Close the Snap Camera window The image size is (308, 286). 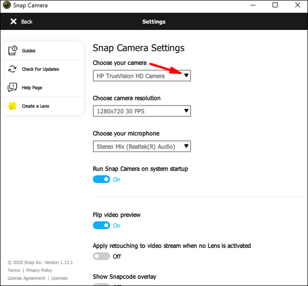(x=298, y=5)
